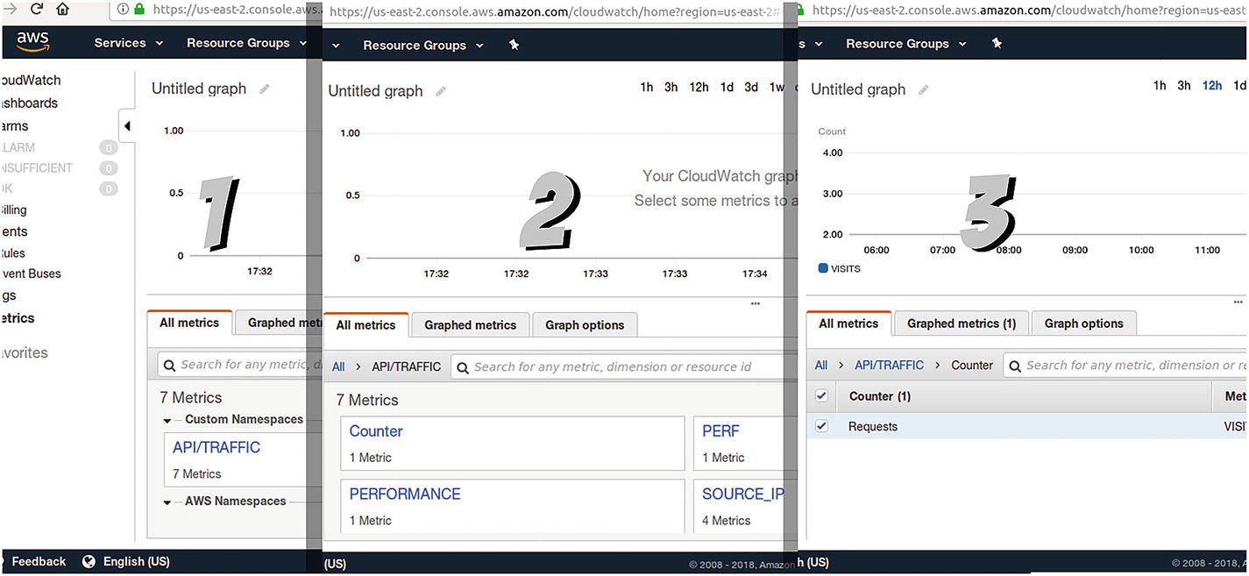
Task: Open the Resource Groups dropdown in panel 2
Action: point(423,45)
